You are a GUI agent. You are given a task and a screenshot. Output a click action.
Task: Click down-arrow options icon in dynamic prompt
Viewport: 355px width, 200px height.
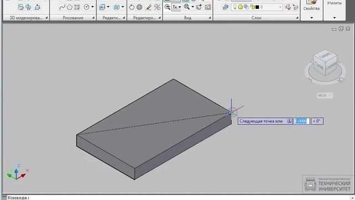[289, 121]
